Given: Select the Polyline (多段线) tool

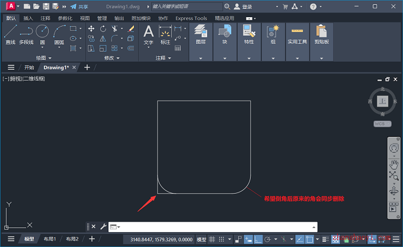Looking at the screenshot, I should [x=26, y=34].
